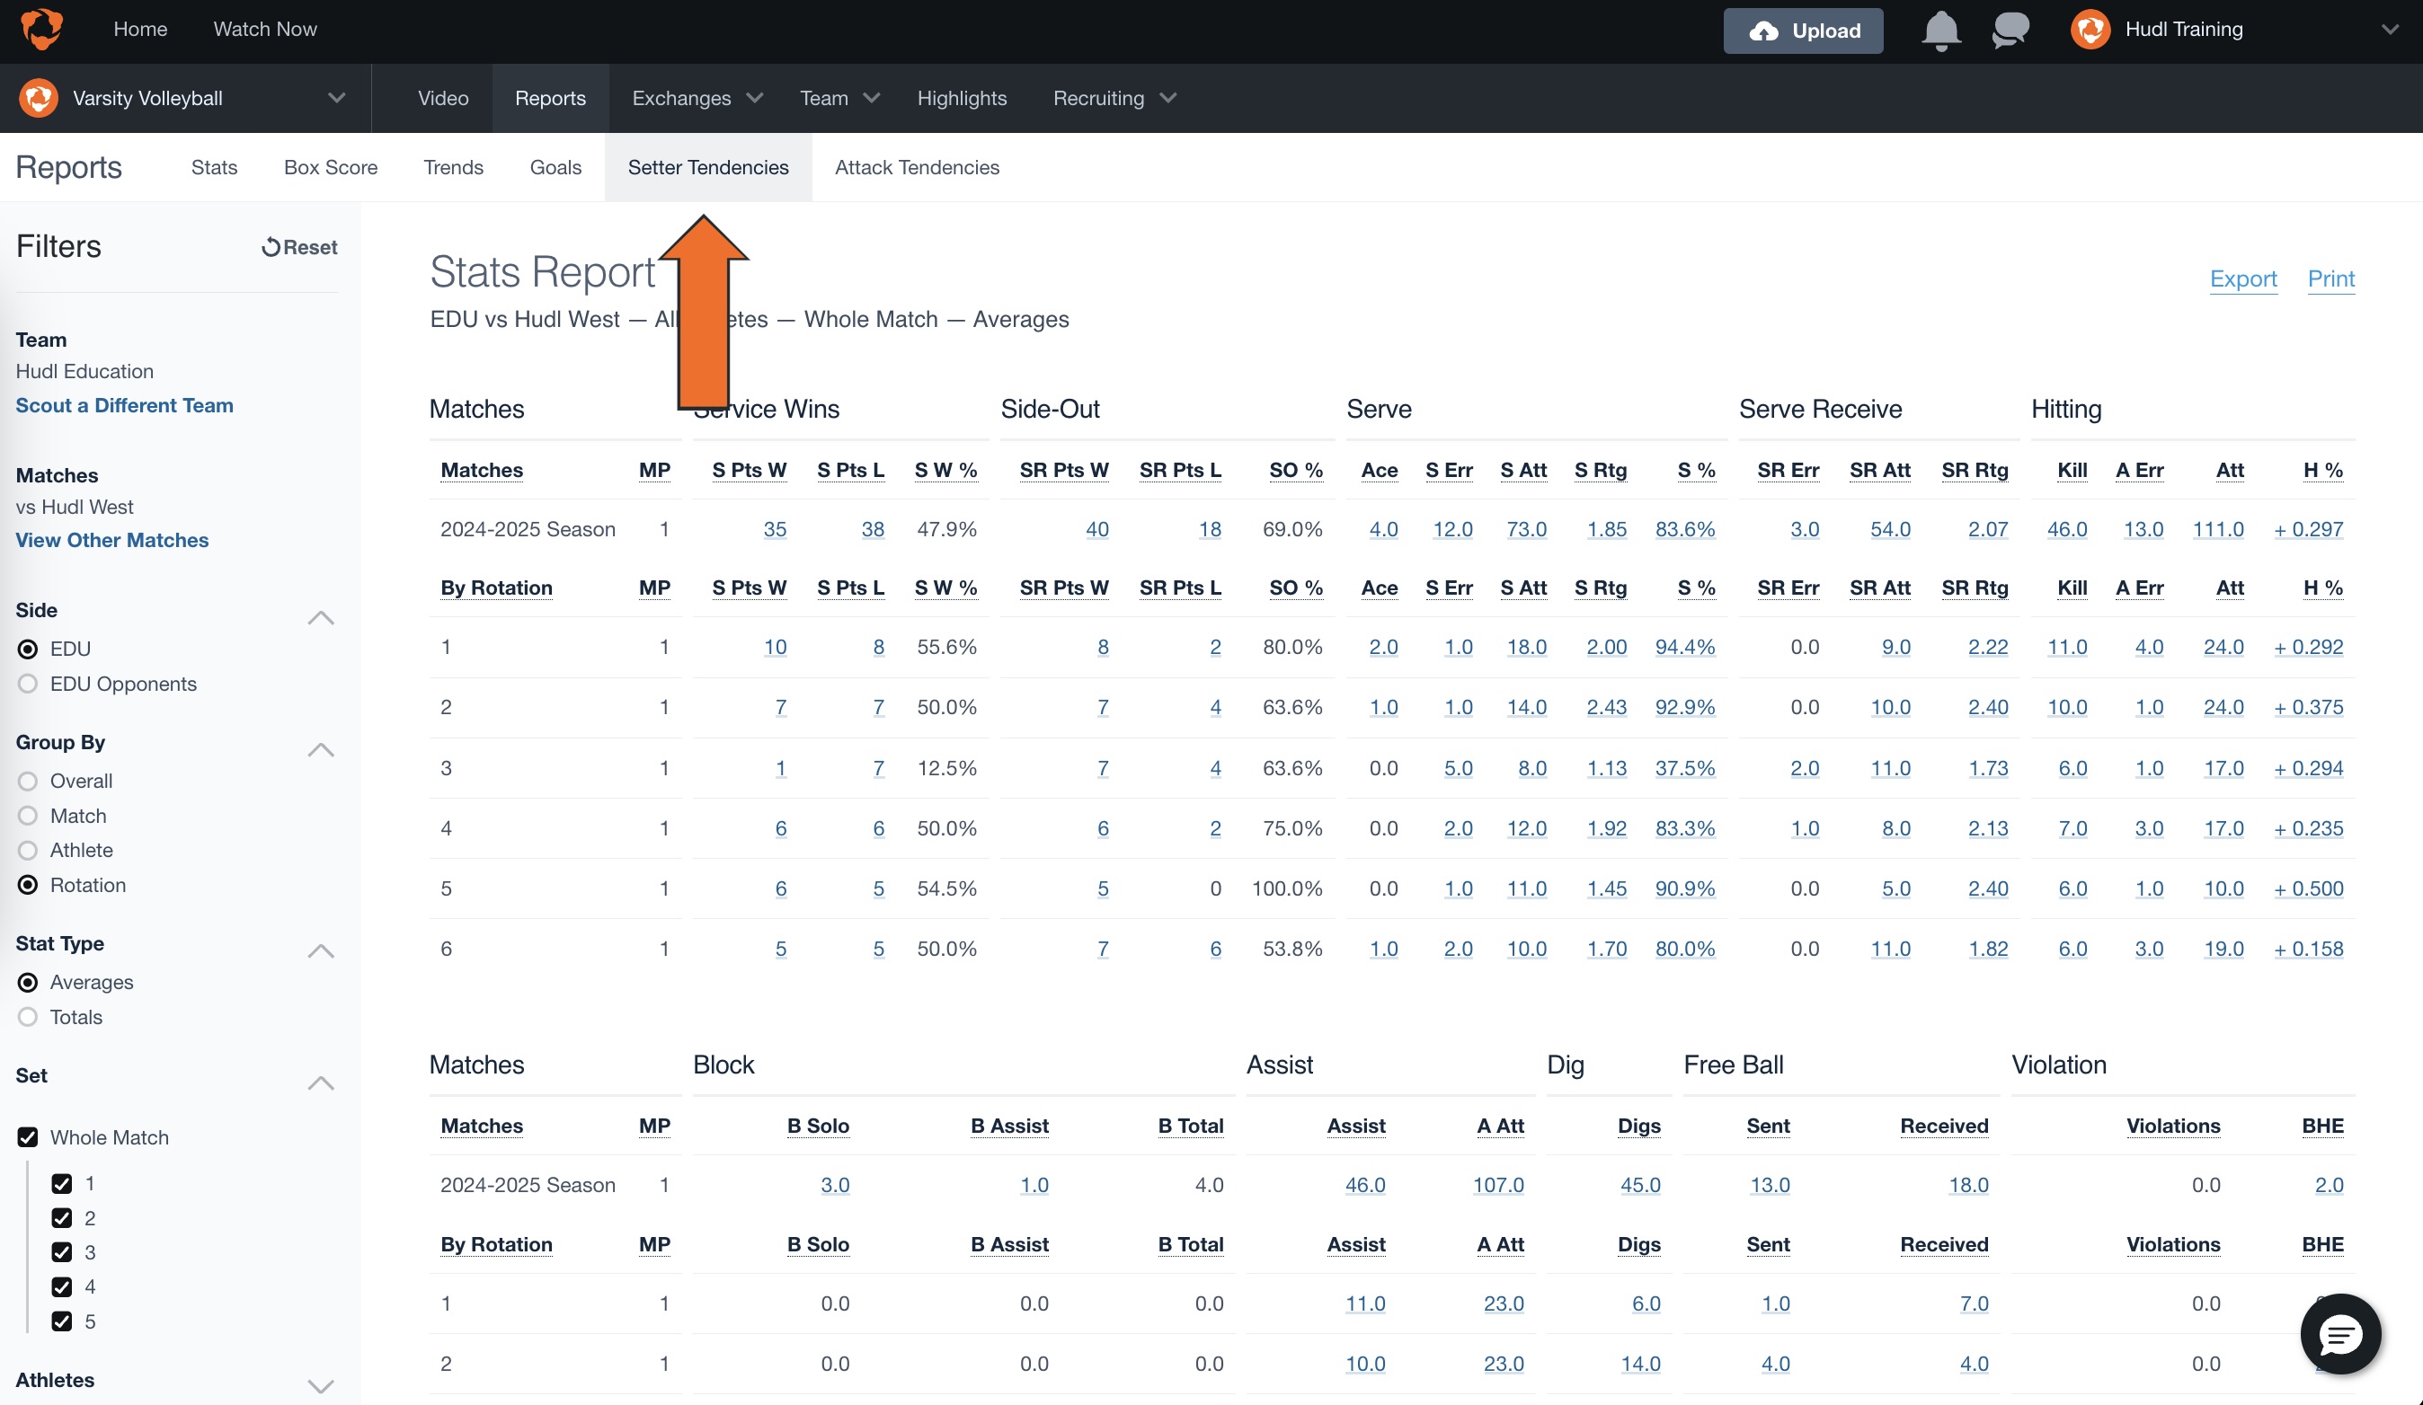Open the Reports tab
Viewport: 2423px width, 1405px height.
(x=550, y=98)
